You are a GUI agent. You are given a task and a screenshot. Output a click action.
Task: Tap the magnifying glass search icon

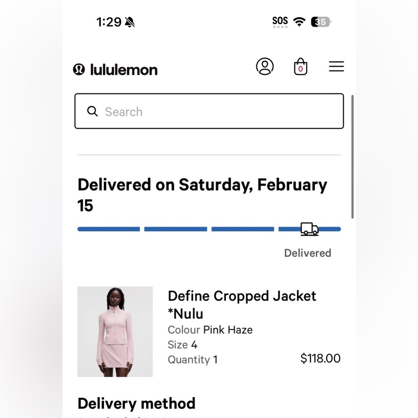(92, 111)
